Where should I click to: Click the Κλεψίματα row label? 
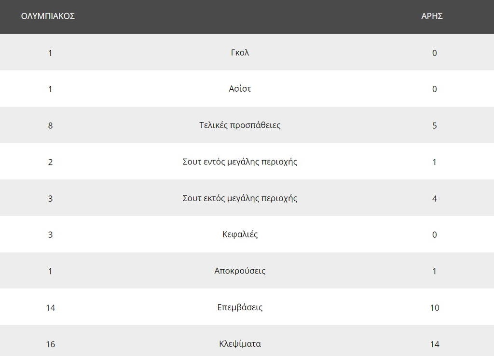[x=240, y=344]
